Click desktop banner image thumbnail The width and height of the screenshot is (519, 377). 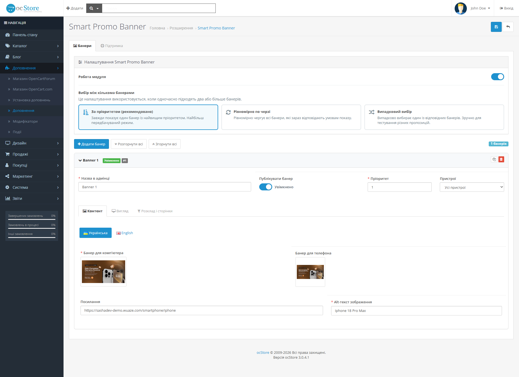click(x=104, y=272)
